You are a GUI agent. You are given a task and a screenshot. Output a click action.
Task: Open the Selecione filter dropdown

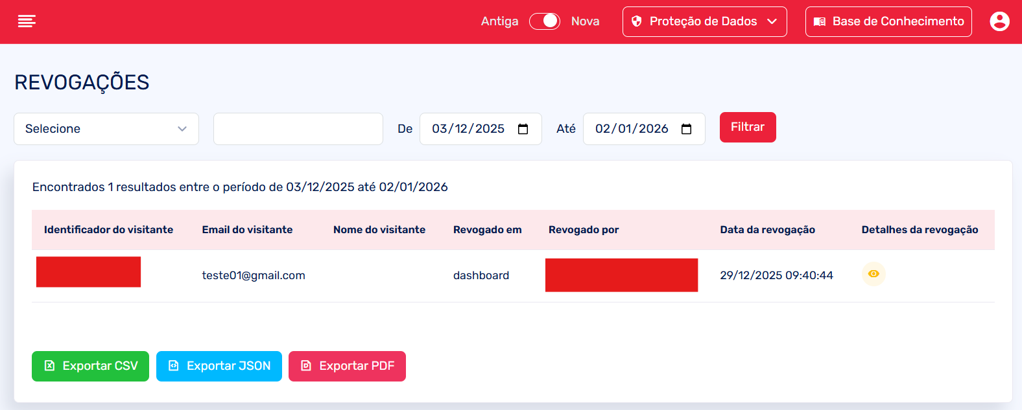click(x=106, y=129)
